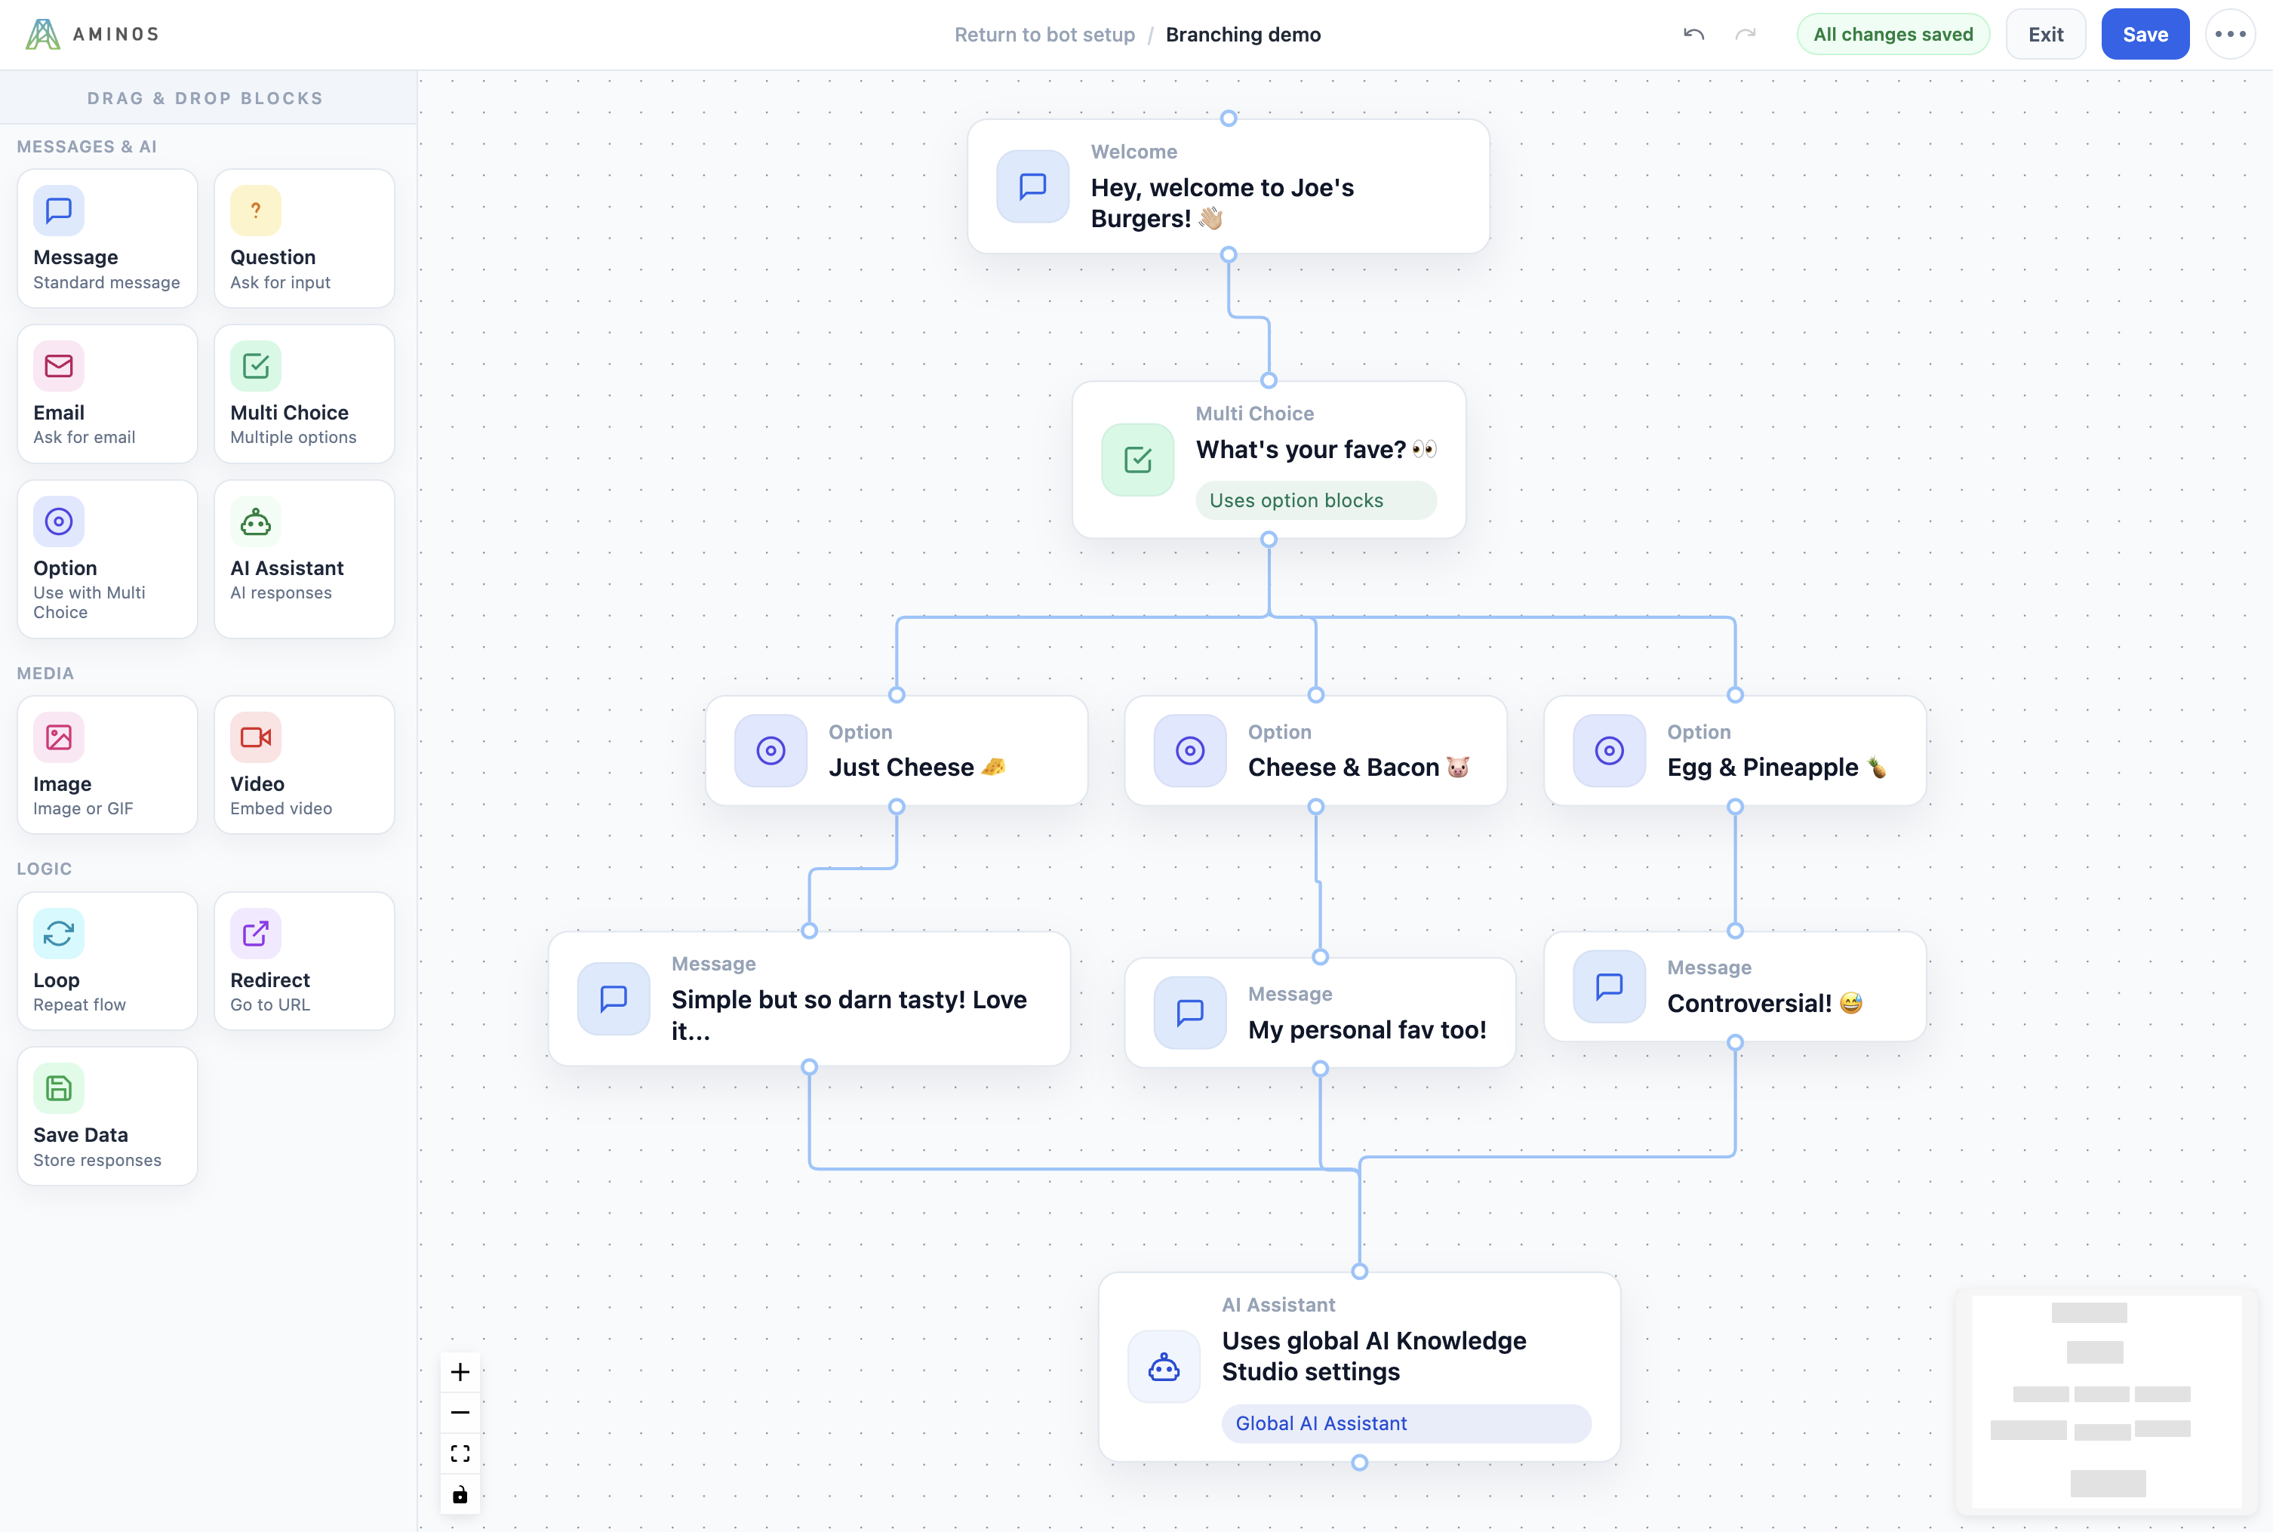This screenshot has width=2273, height=1532.
Task: Exit the flow editor
Action: click(x=2045, y=33)
